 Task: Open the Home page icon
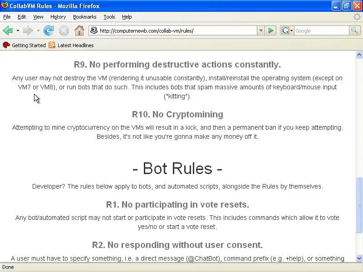pyautogui.click(x=79, y=30)
